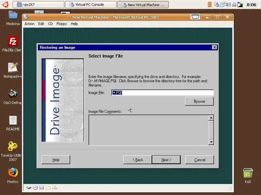Switch to Virtual PC Console taskbar item

tap(91, 5)
